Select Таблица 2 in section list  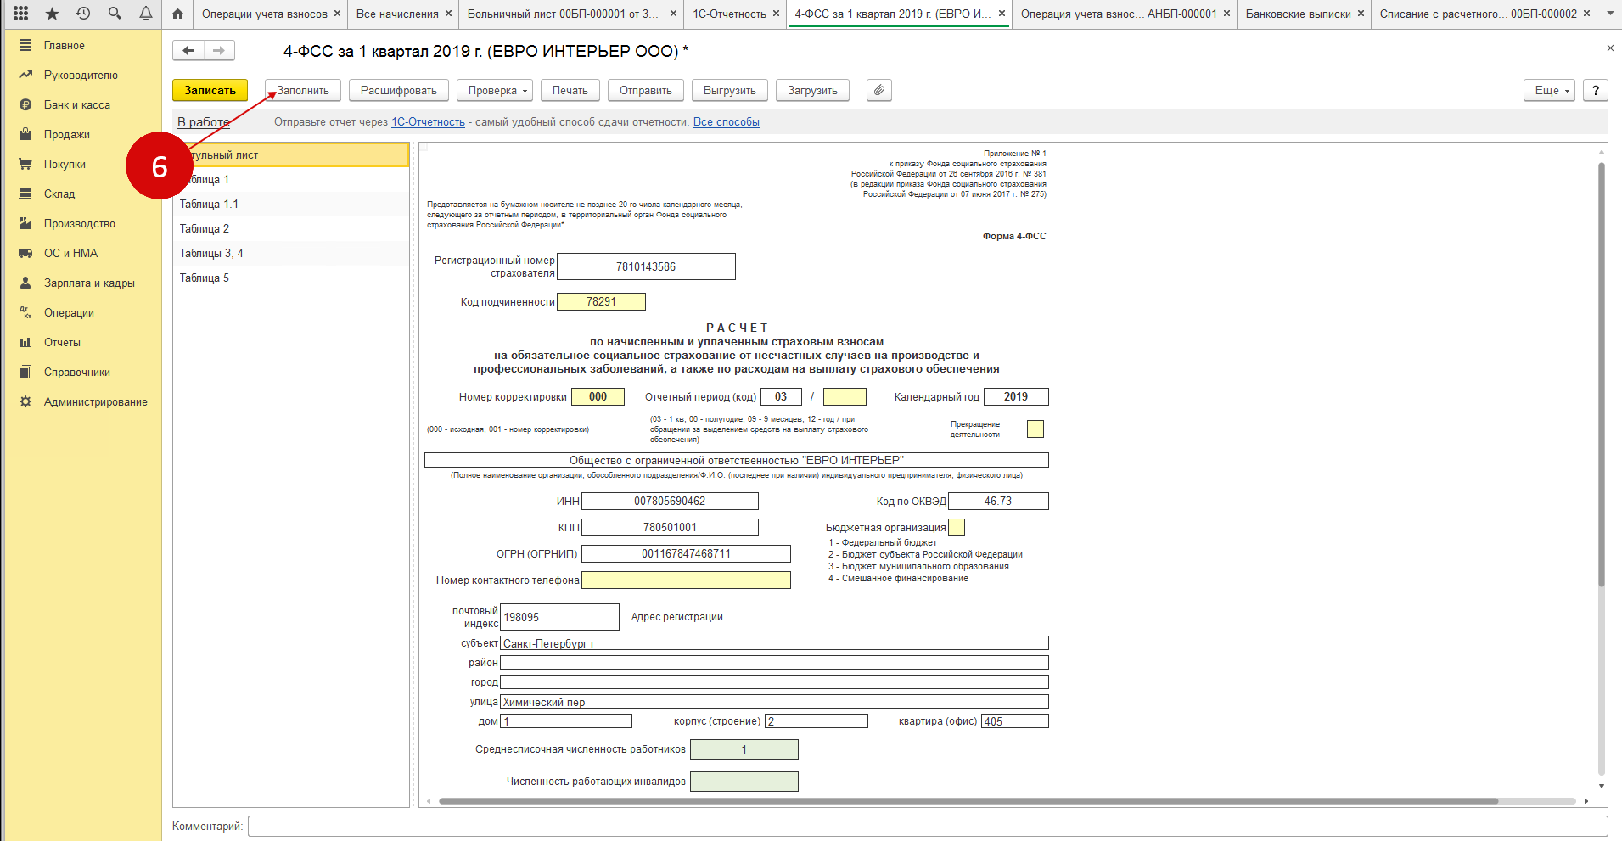click(205, 229)
